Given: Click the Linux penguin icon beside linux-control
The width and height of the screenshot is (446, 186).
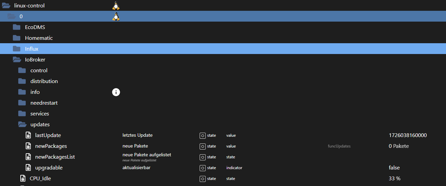Looking at the screenshot, I should [116, 5].
